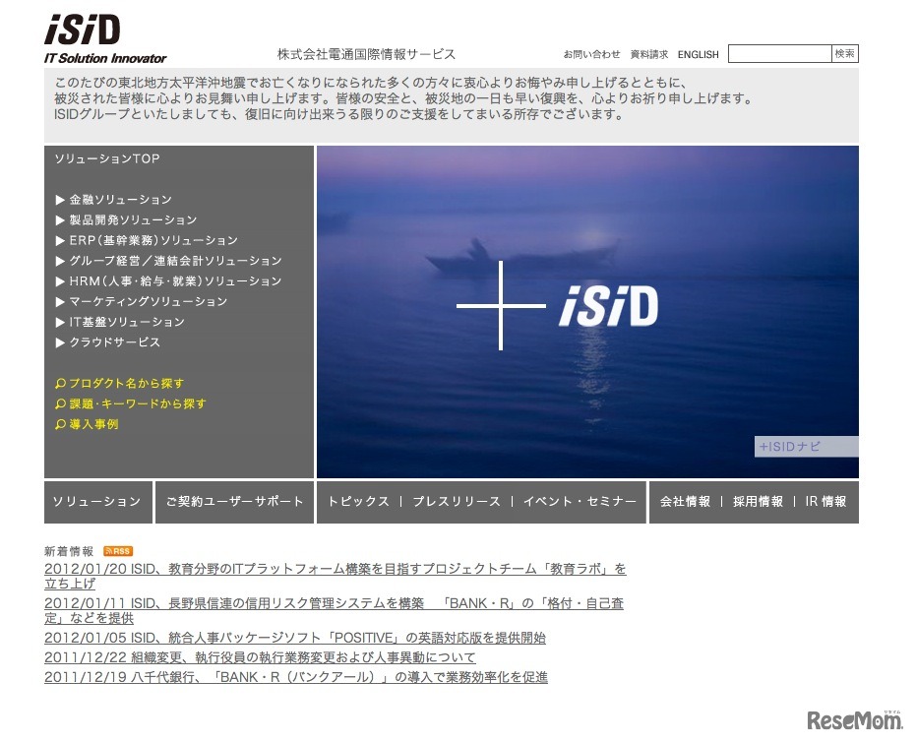The height and width of the screenshot is (743, 916).
Task: Focus the header search text field
Action: click(x=780, y=54)
